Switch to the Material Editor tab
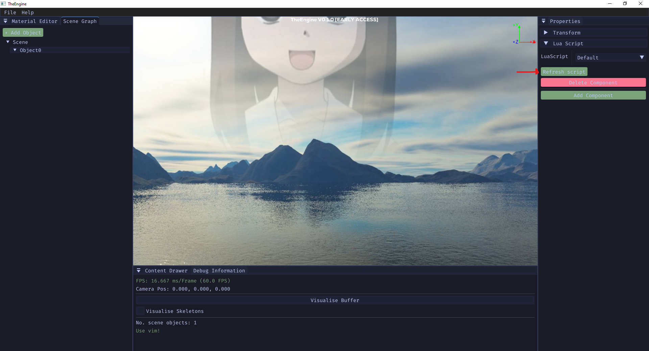Screen dimensions: 649x351 click(x=34, y=21)
